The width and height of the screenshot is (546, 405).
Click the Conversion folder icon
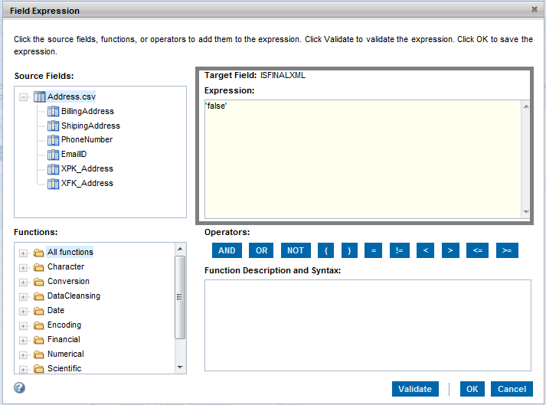click(38, 282)
